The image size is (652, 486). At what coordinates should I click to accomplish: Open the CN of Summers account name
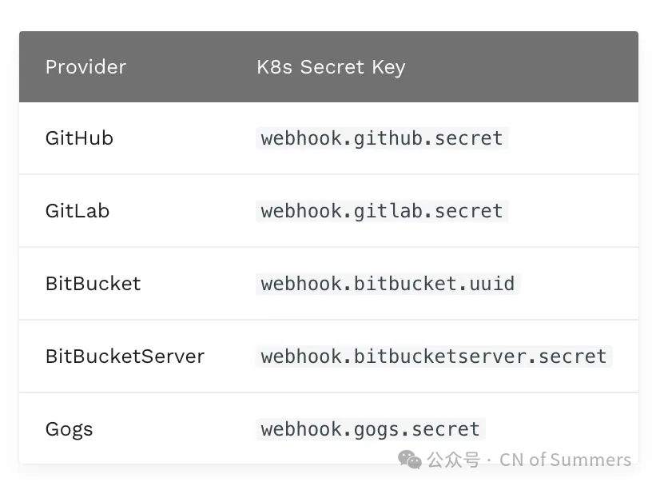[x=565, y=460]
